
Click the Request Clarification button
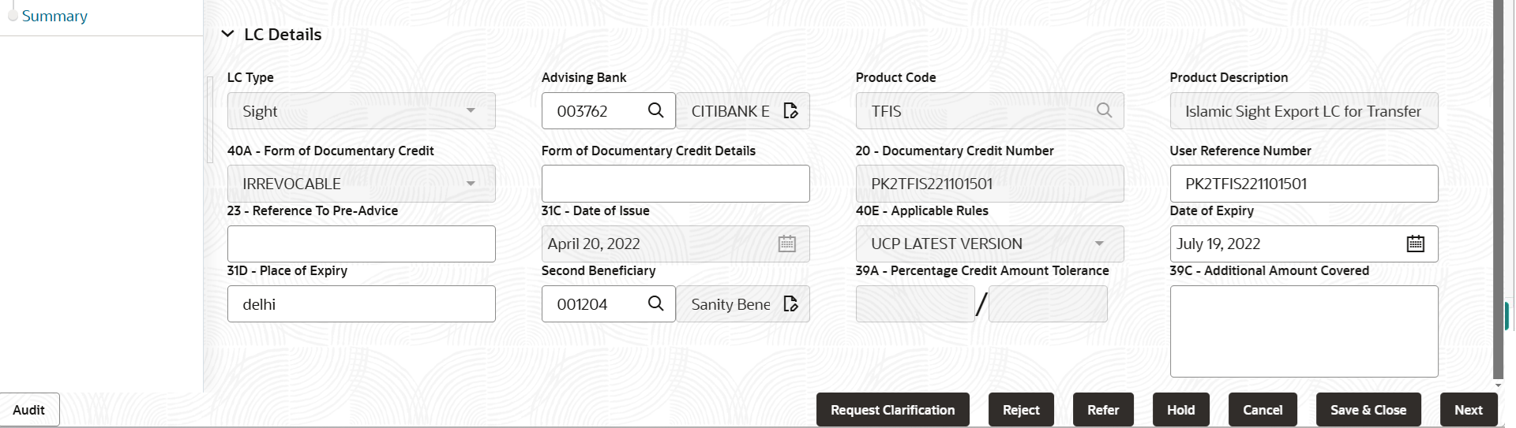[893, 410]
